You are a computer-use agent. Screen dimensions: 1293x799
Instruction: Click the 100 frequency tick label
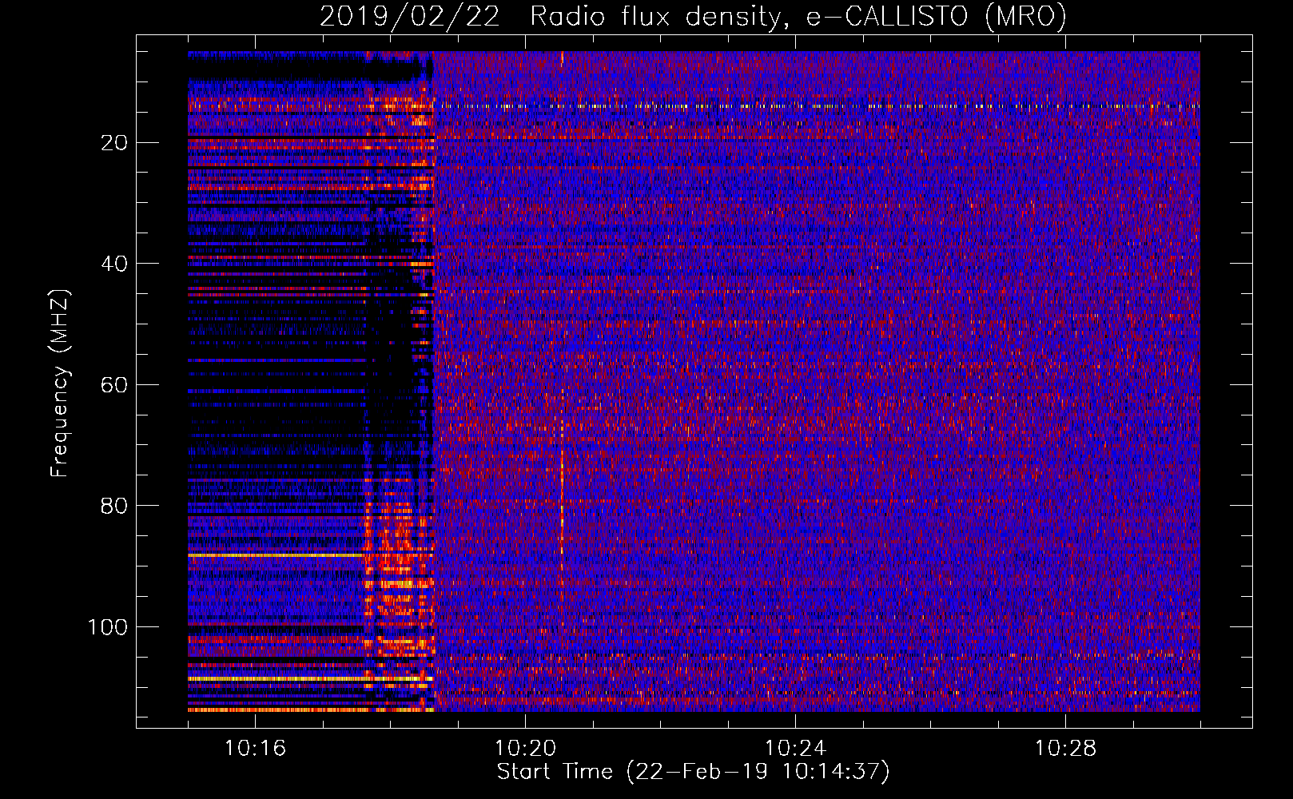108,627
